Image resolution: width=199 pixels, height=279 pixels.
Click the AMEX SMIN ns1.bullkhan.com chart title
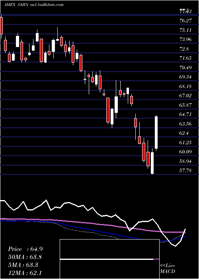pos(33,5)
